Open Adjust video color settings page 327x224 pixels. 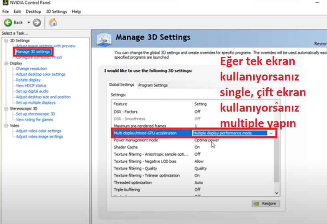39,131
